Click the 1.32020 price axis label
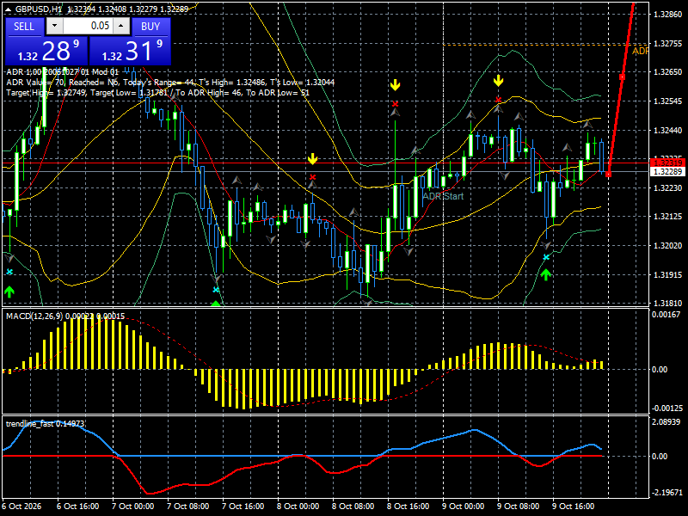This screenshot has width=688, height=516. tap(668, 246)
